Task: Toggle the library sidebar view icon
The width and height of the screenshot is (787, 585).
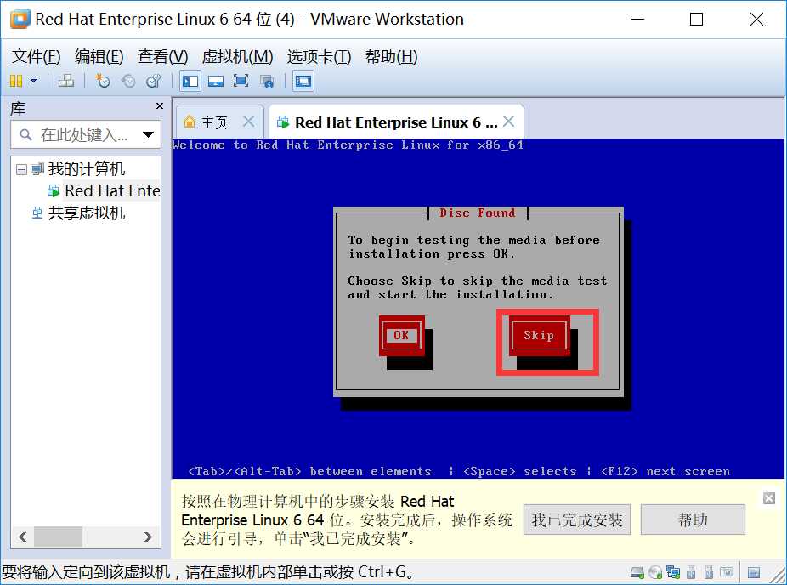Action: 190,81
